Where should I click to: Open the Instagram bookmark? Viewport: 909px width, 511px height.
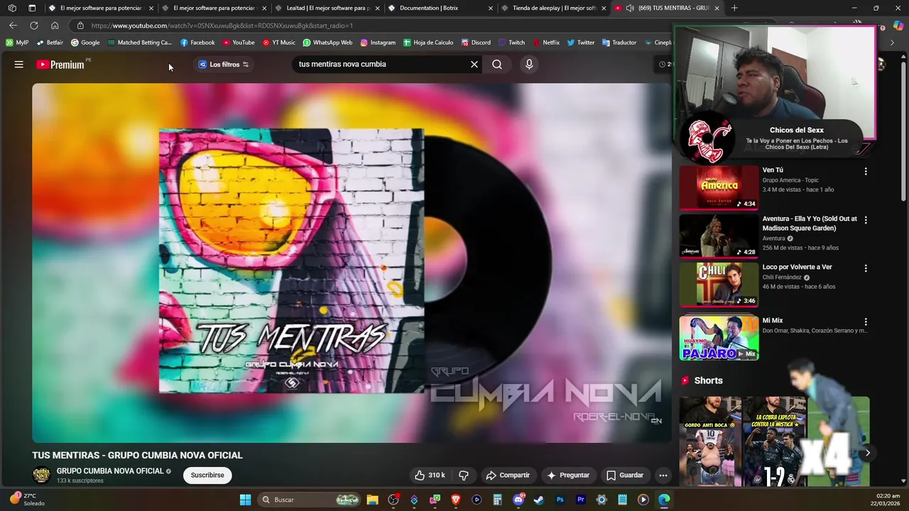pos(378,43)
